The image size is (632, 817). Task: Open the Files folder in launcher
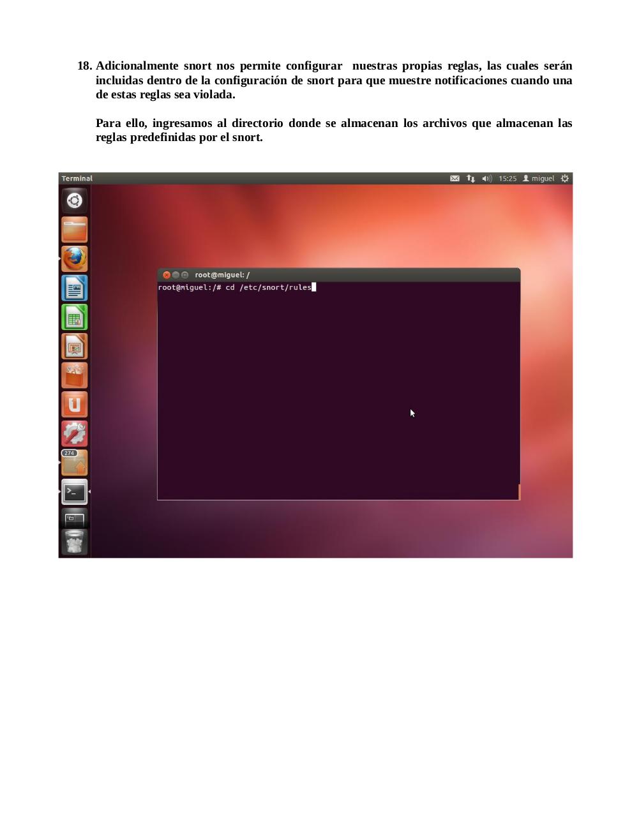click(74, 230)
